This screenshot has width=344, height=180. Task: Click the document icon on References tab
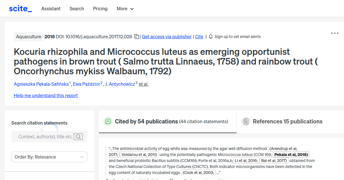tap(246, 121)
